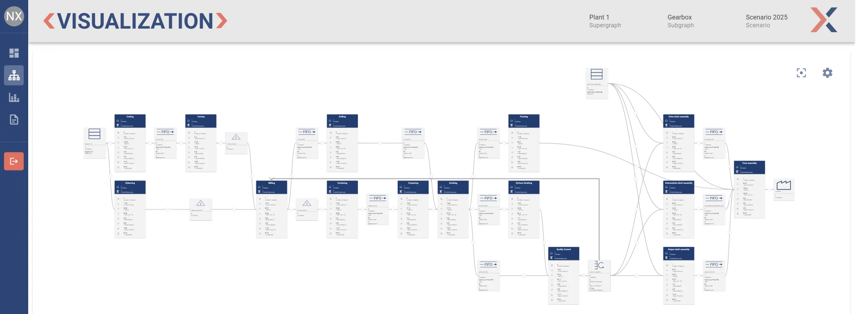Open the Plant 1 Supergraph selector
859x314 pixels.
coord(604,21)
